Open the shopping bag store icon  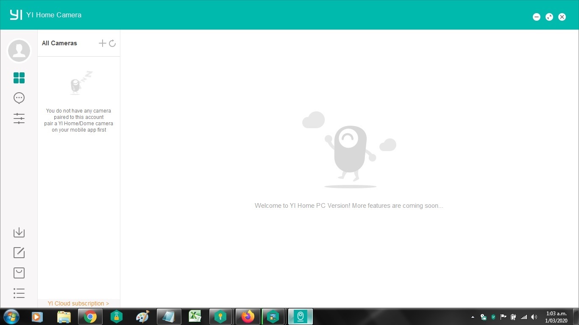pyautogui.click(x=19, y=273)
